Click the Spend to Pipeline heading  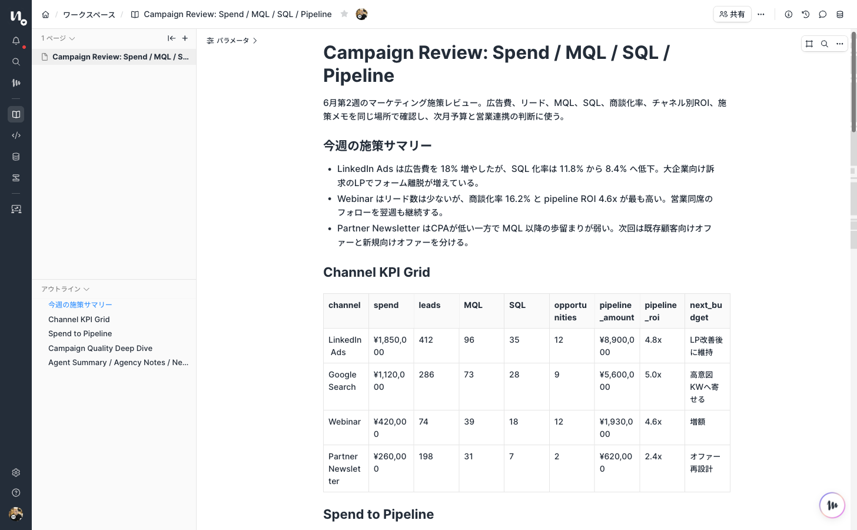point(378,514)
